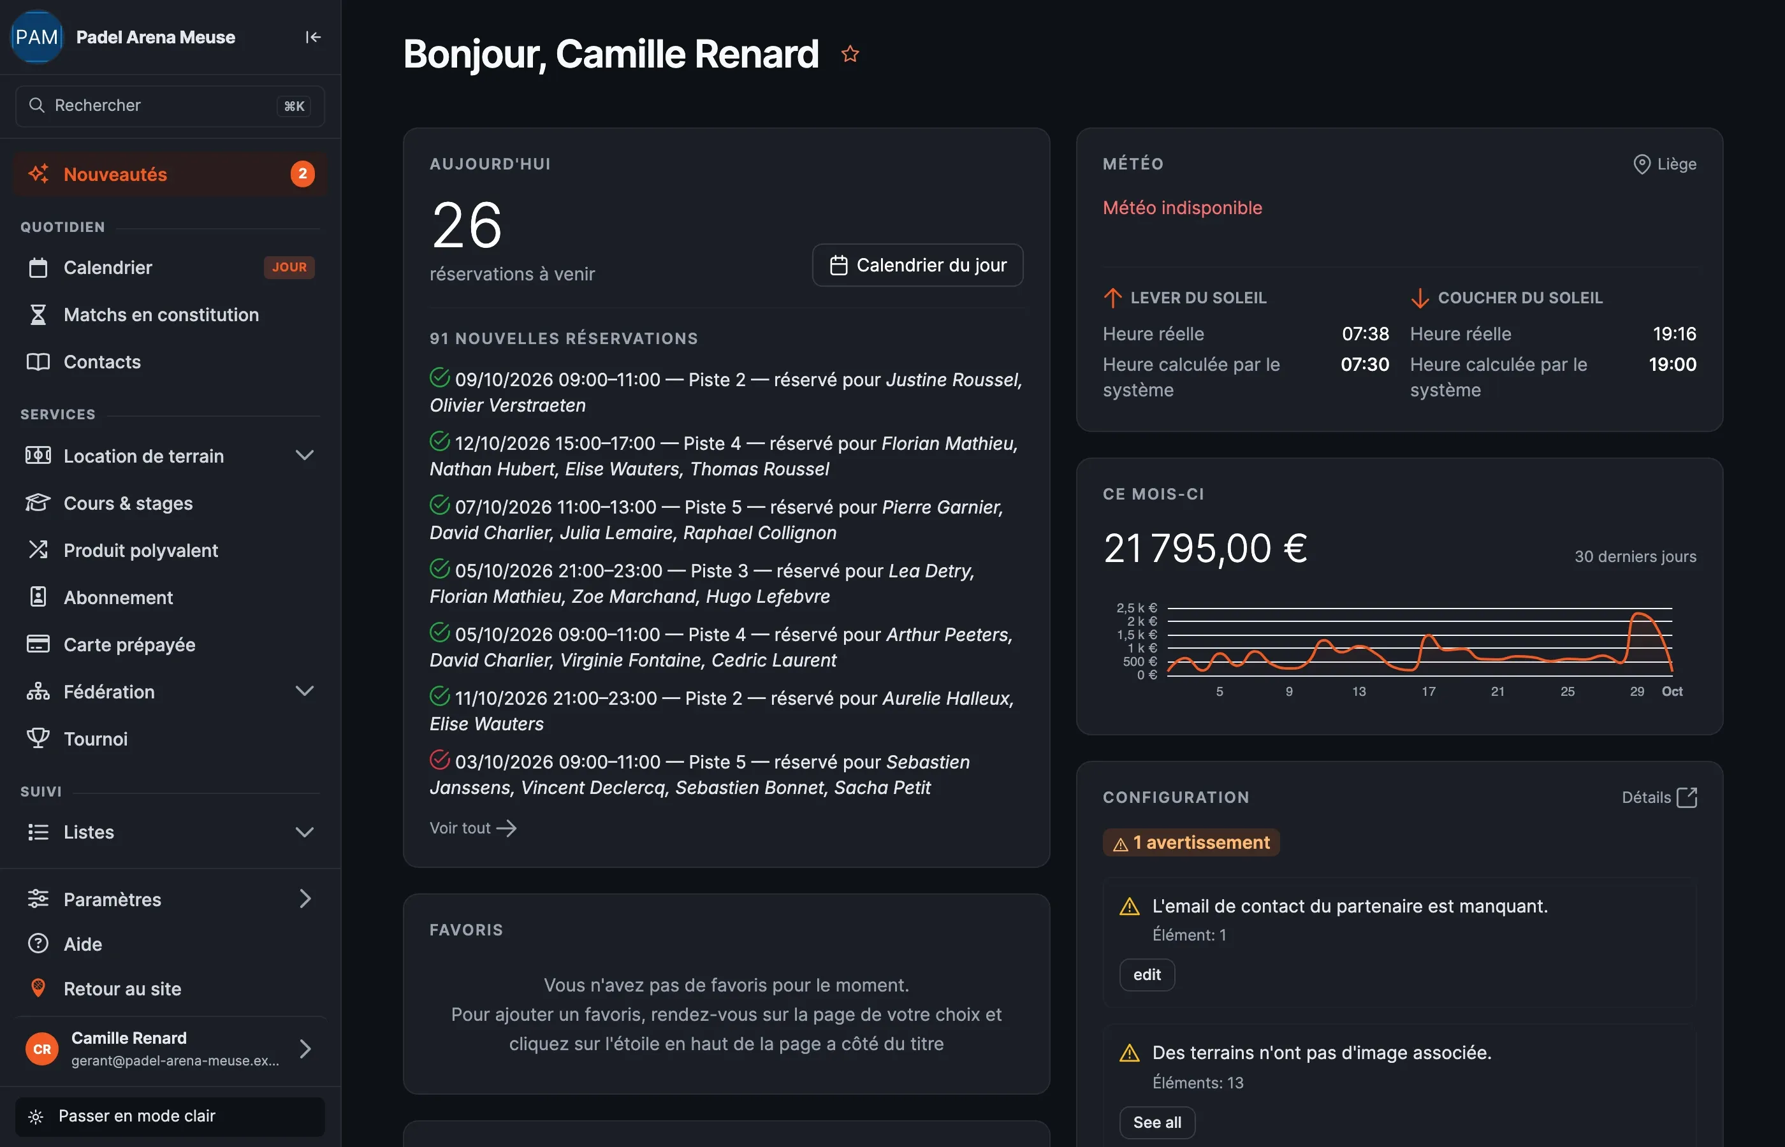Click the Retour au site map pin icon
The height and width of the screenshot is (1147, 1785).
point(38,988)
